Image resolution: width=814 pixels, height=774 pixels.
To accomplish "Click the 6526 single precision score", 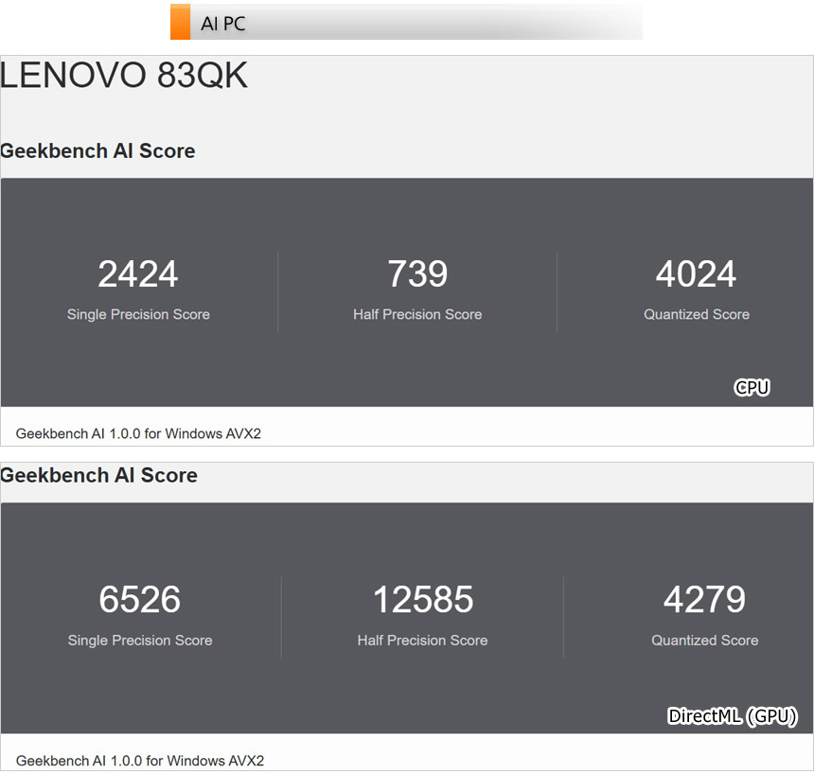I will (x=140, y=600).
